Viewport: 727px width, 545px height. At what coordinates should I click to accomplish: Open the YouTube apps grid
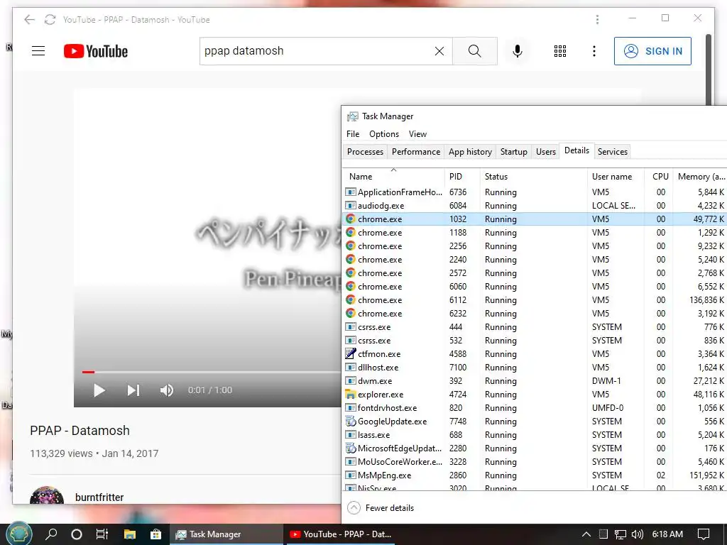pos(560,51)
